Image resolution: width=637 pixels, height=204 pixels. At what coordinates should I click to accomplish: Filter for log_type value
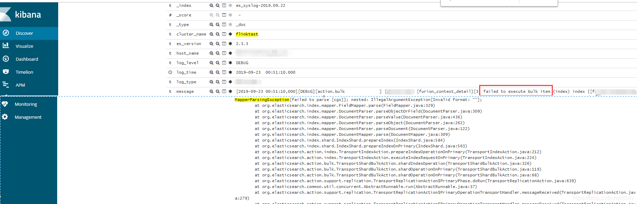[212, 82]
